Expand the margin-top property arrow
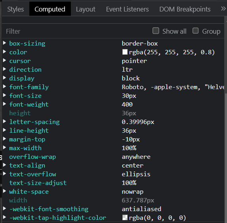This screenshot has height=223, width=227. [4, 139]
